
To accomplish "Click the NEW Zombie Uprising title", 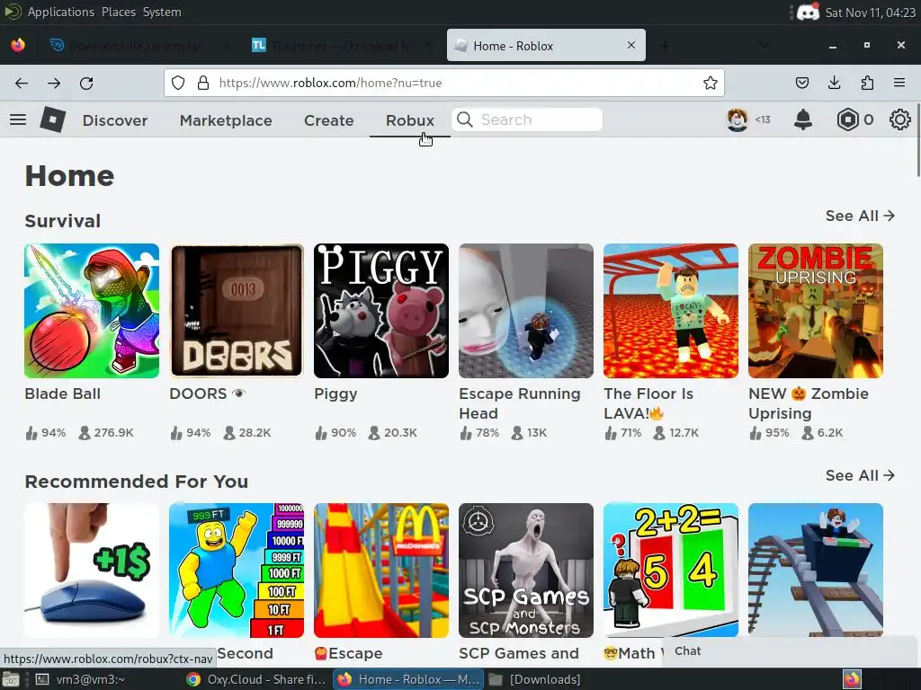I will pyautogui.click(x=809, y=403).
